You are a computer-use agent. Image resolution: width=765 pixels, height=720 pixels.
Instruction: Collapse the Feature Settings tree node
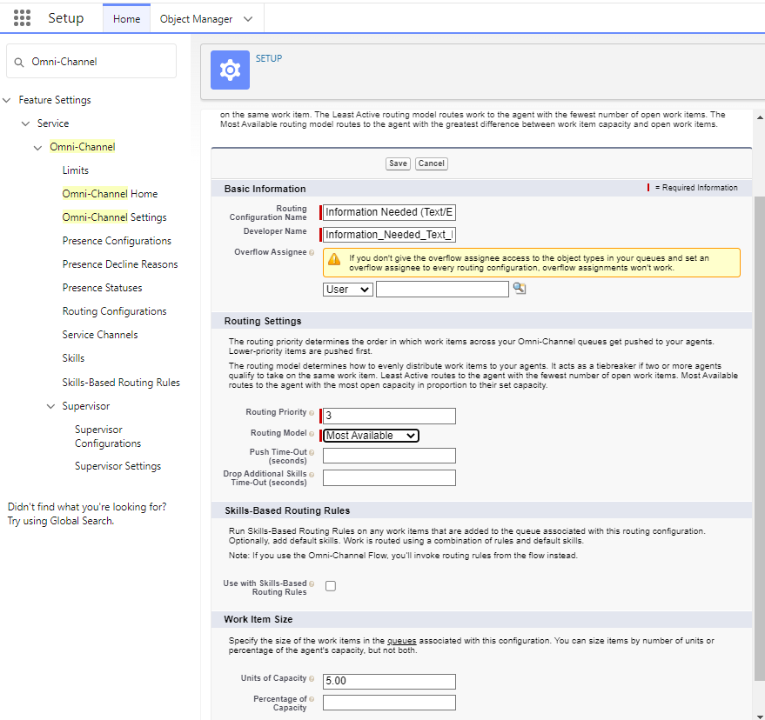(8, 100)
